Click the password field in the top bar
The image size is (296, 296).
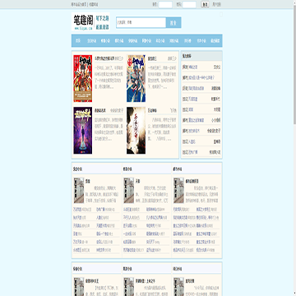(189, 4)
